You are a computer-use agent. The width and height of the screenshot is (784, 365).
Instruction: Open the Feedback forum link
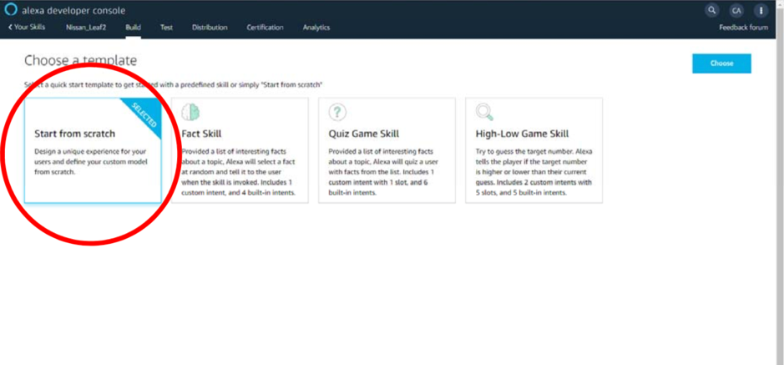tap(743, 28)
